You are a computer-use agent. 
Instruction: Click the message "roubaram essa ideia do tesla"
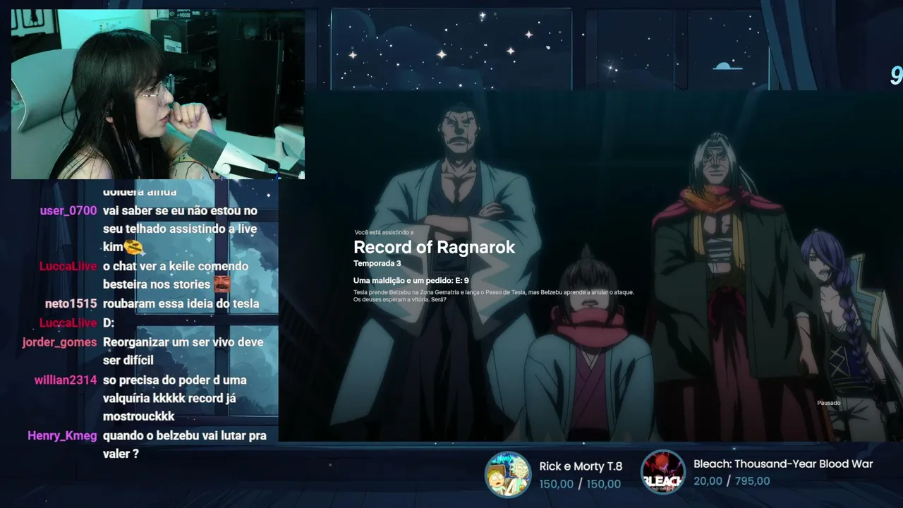click(x=181, y=303)
